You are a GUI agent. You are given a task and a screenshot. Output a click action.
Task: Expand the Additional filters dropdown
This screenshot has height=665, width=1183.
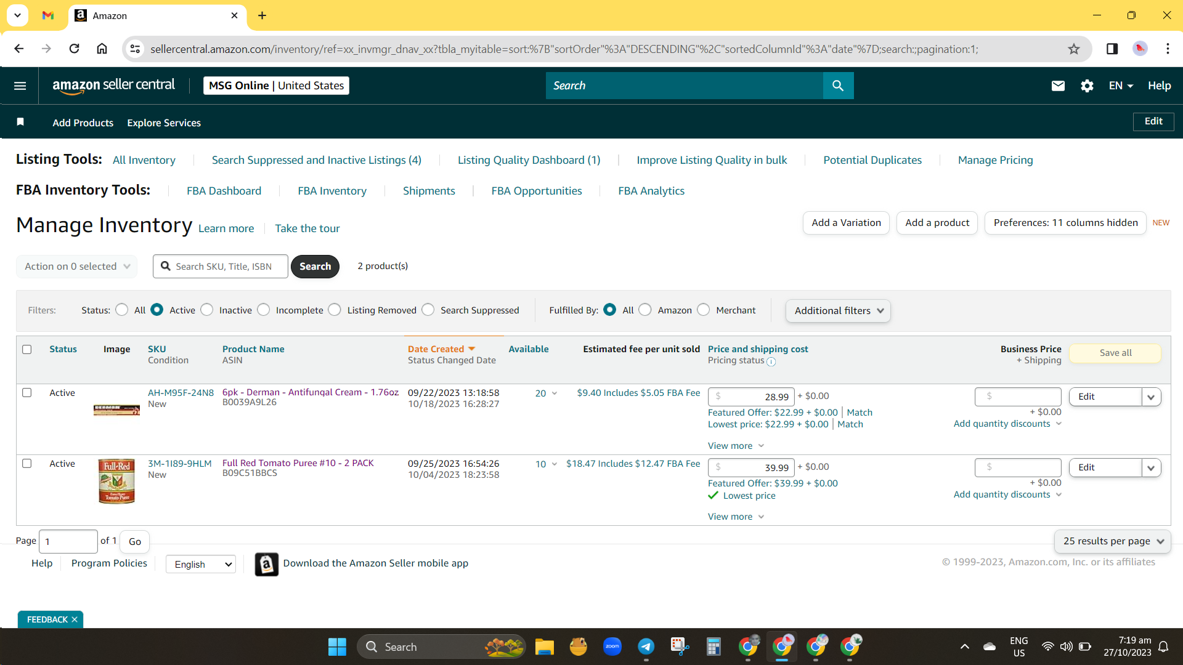click(838, 311)
